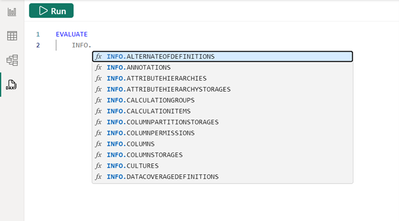Click fx icon beside INFO.COLUMNPERMISSIONS
Screen dimensions: 399x221
pyautogui.click(x=98, y=133)
